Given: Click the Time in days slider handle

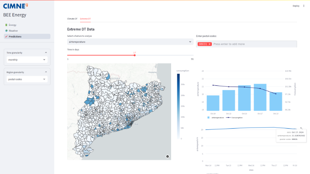Looking at the screenshot, I should (134, 55).
